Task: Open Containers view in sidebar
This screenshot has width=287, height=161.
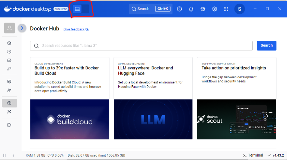Action: point(9,43)
